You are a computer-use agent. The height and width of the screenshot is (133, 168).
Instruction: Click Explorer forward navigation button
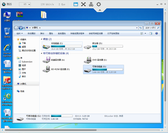20,28
